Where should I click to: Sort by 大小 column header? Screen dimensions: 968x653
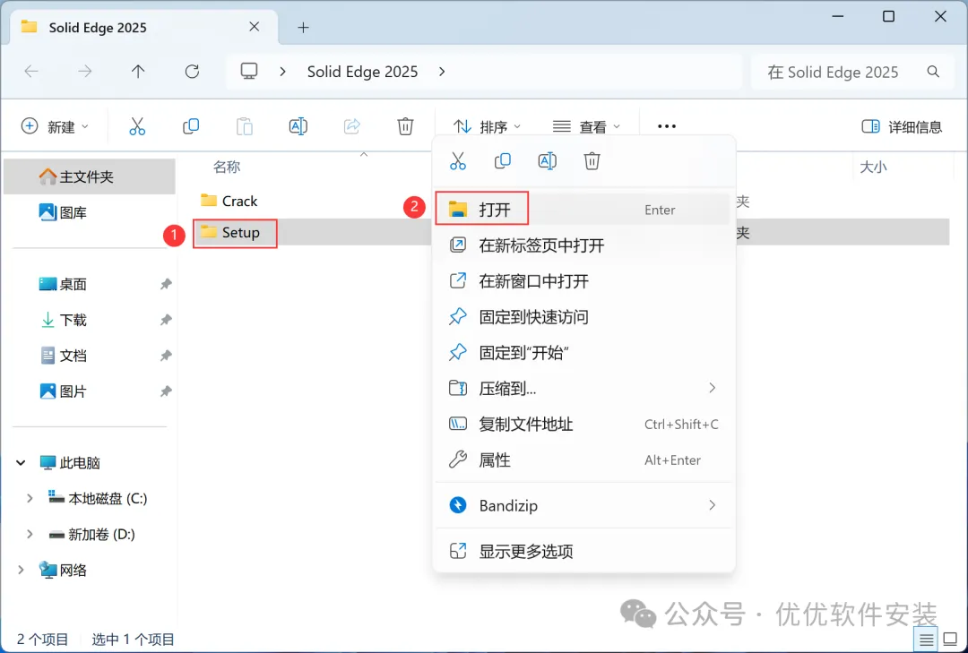[x=874, y=167]
